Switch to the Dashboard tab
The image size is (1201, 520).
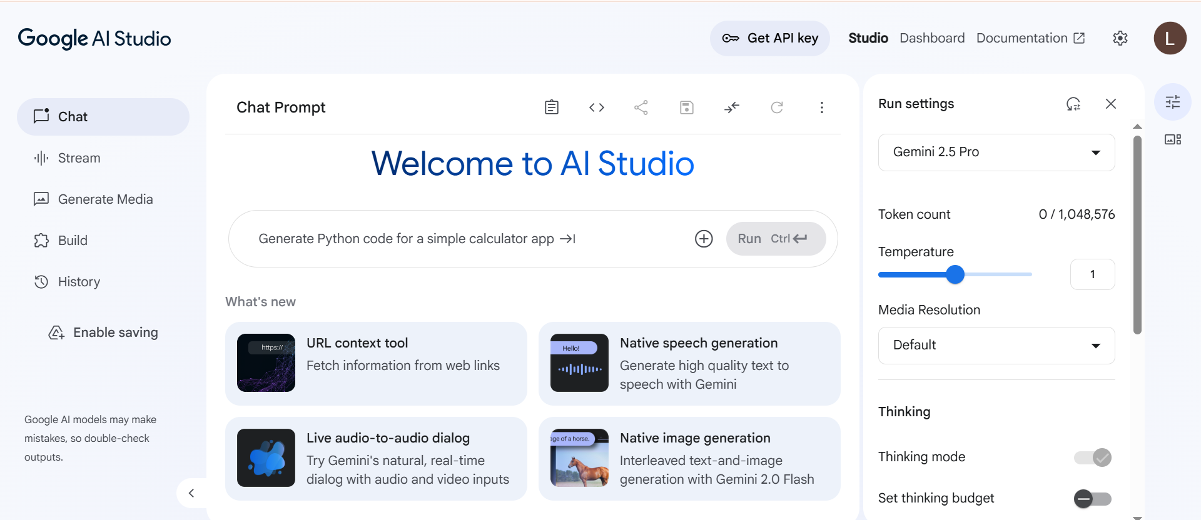pyautogui.click(x=932, y=38)
